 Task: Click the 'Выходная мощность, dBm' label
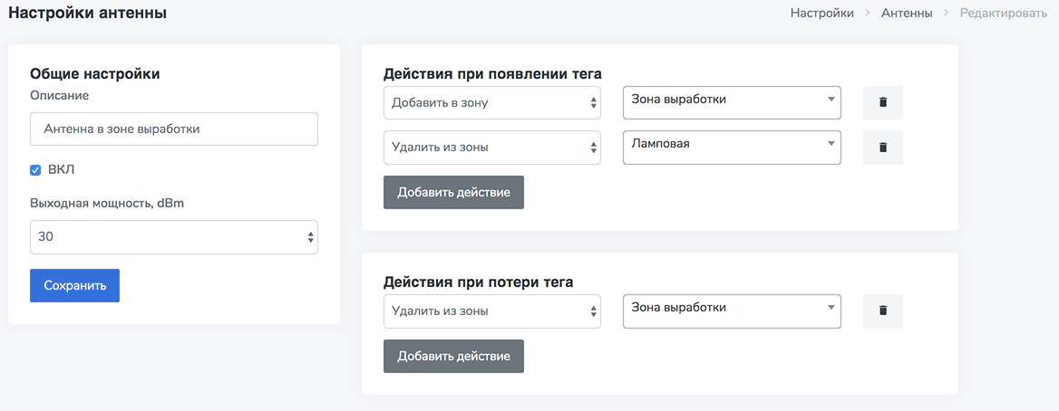tap(108, 203)
